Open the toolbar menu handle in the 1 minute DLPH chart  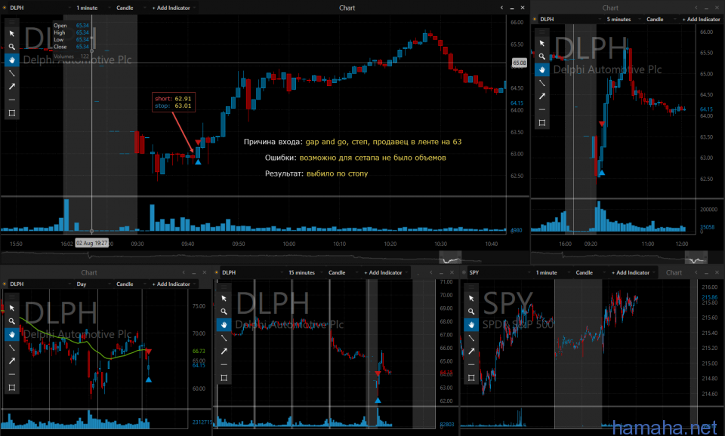click(x=12, y=22)
